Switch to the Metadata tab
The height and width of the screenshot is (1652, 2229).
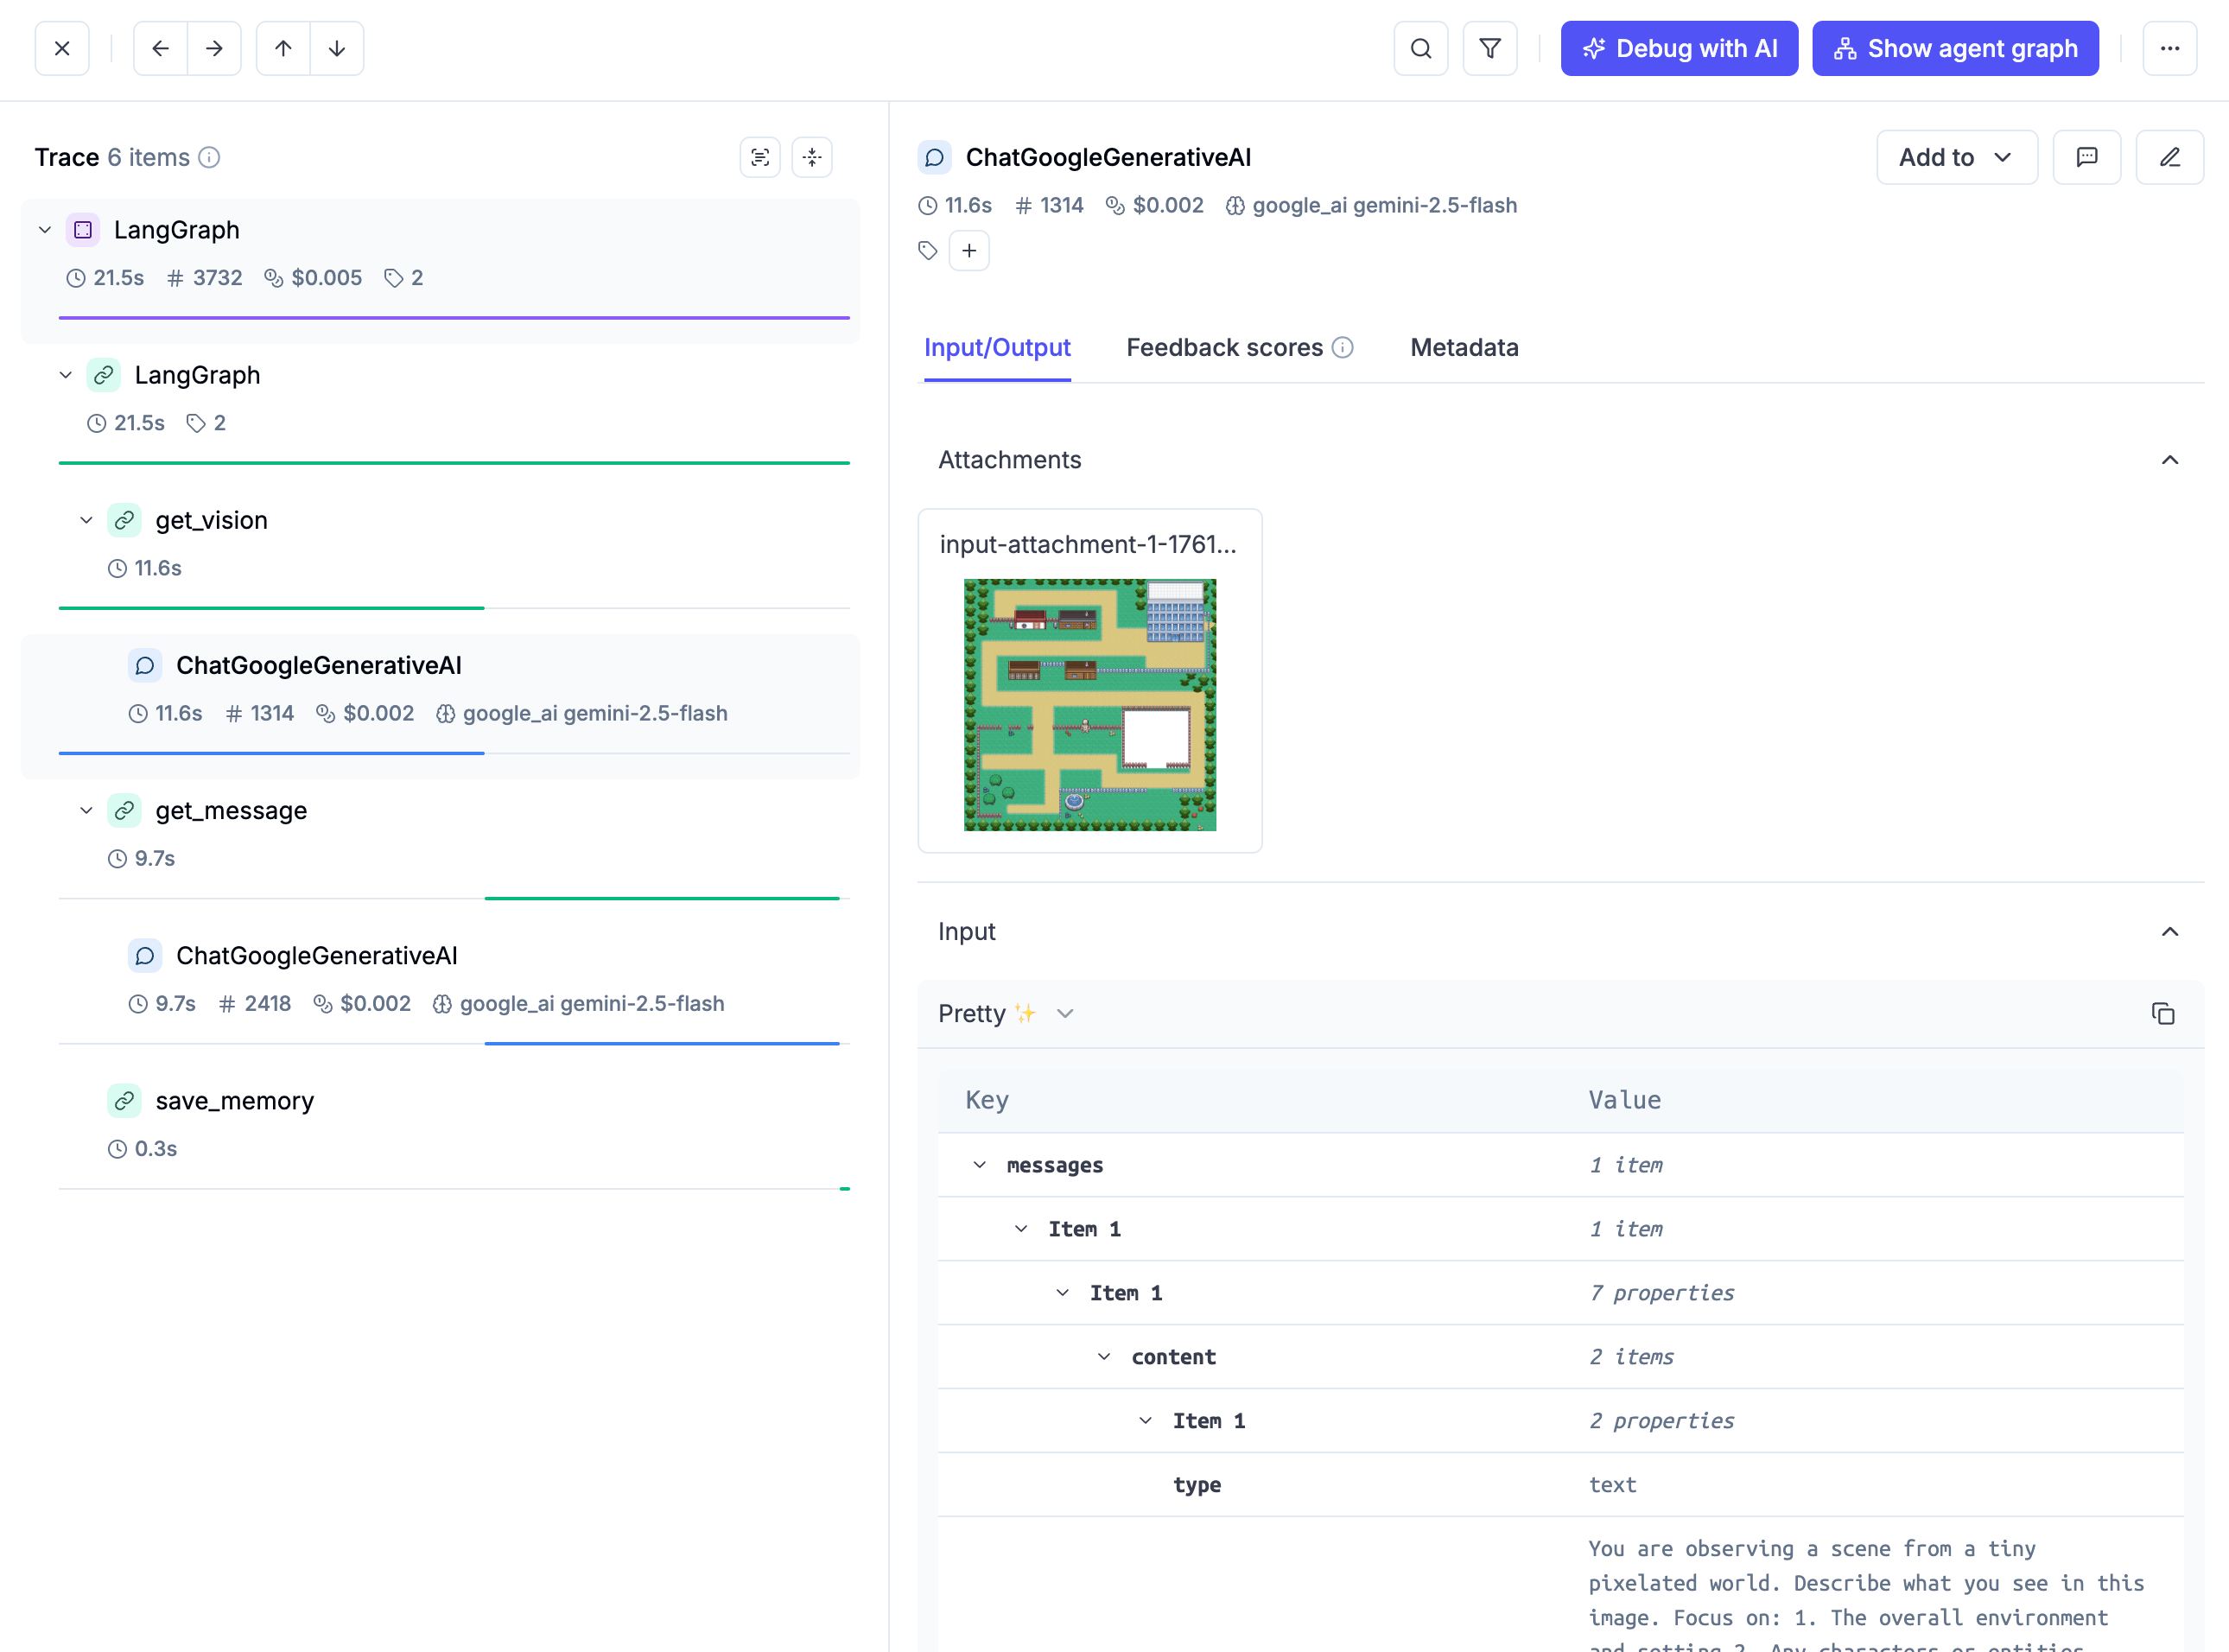(x=1463, y=347)
